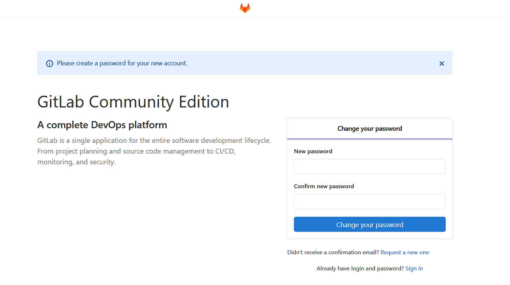
Task: Click the monitoring, and security text line
Action: pyautogui.click(x=76, y=162)
